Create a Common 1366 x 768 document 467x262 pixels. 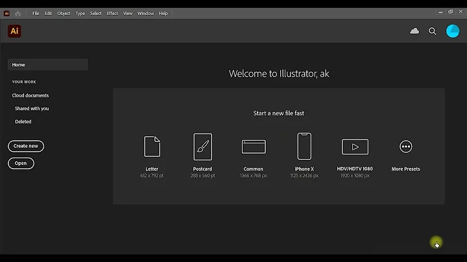(254, 147)
